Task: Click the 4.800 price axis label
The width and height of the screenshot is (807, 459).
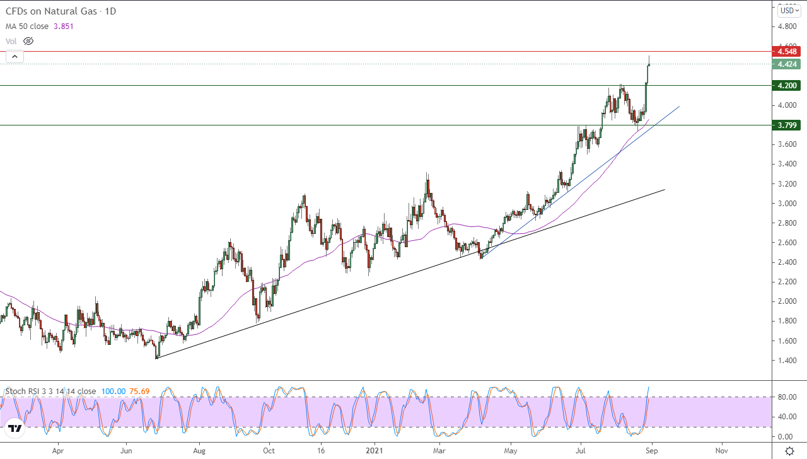Action: click(788, 27)
